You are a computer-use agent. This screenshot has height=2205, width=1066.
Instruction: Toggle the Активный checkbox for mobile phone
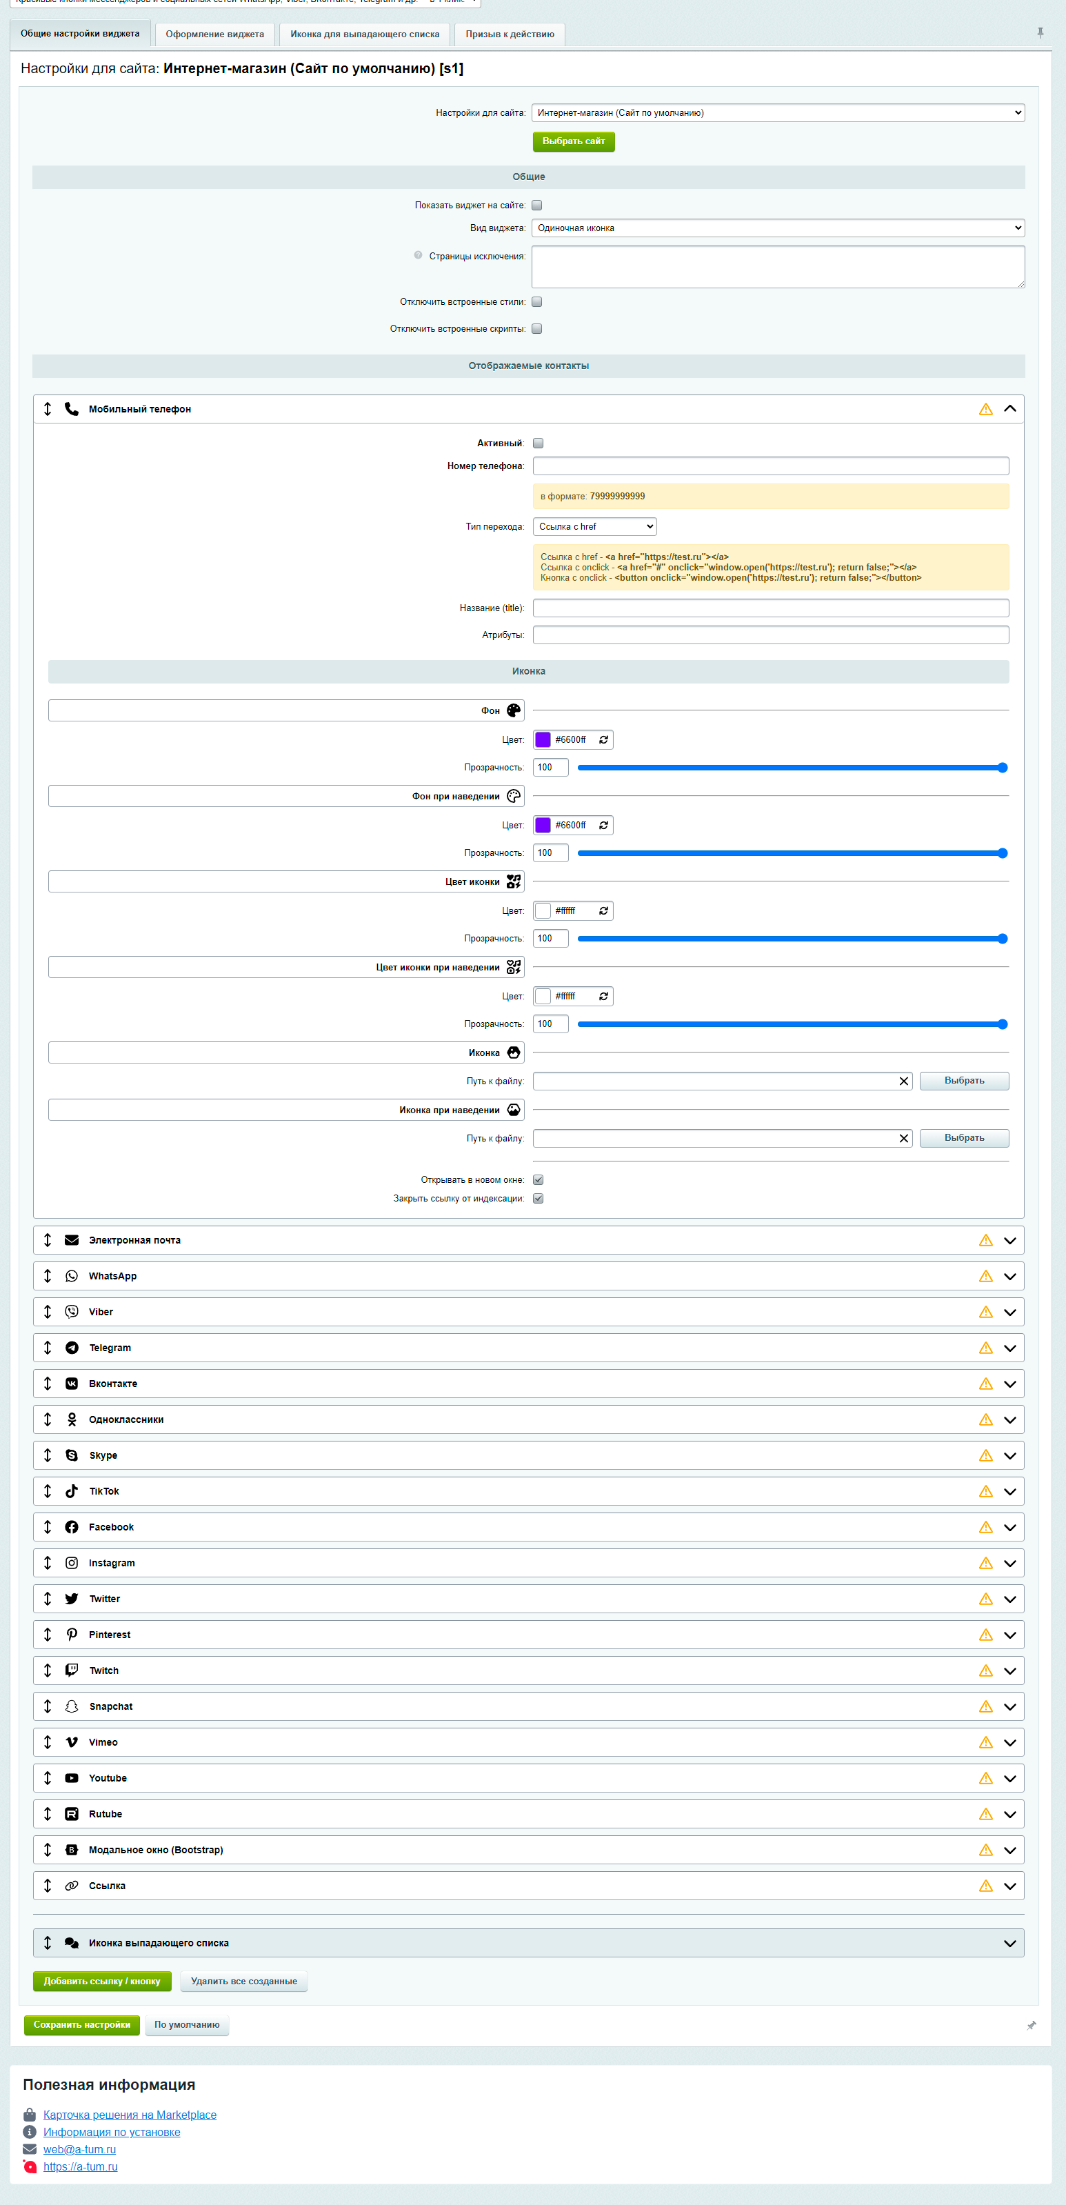(538, 443)
